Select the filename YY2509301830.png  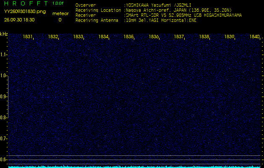pyautogui.click(x=25, y=12)
